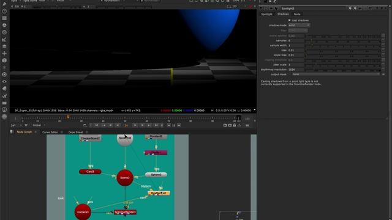Click the red icon right of 2D
This screenshot has width=392, height=220.
tap(251, 7)
